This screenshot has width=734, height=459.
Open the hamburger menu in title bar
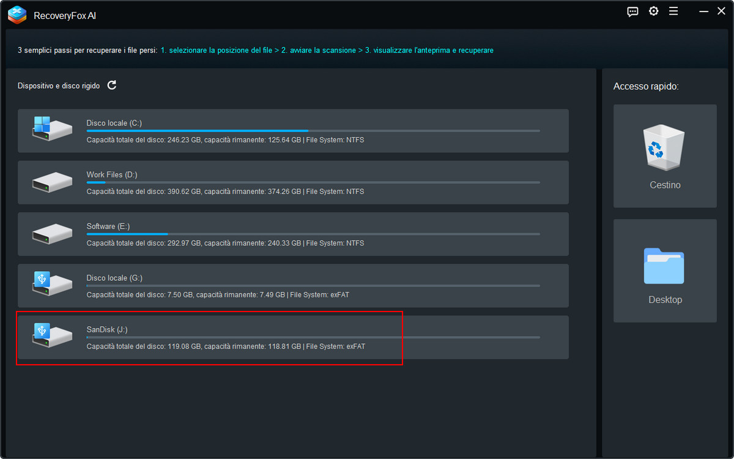tap(673, 12)
